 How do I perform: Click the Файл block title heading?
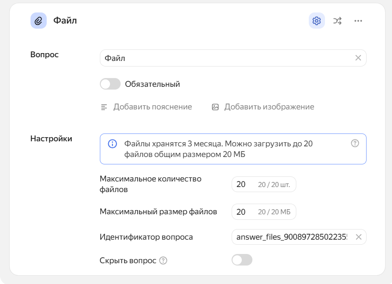pyautogui.click(x=65, y=21)
